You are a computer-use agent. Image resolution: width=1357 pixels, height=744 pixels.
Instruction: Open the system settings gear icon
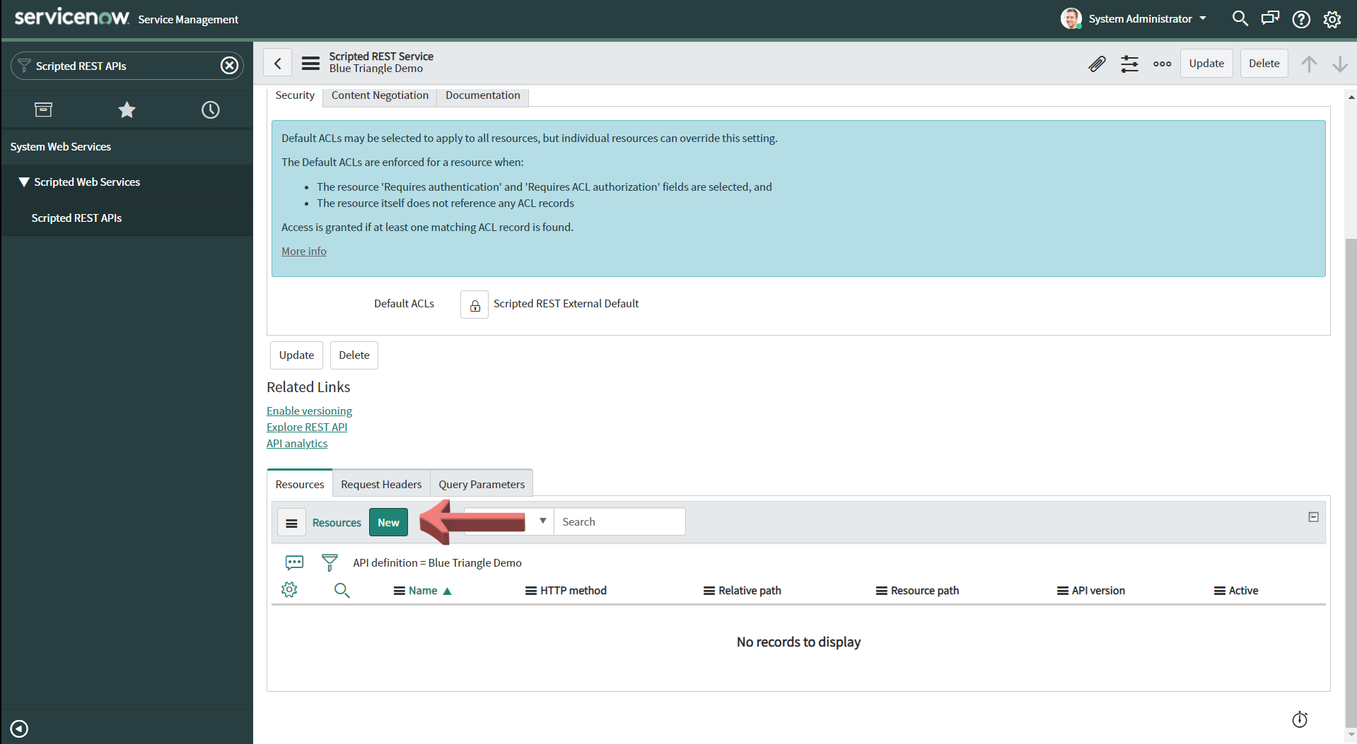pyautogui.click(x=1332, y=19)
